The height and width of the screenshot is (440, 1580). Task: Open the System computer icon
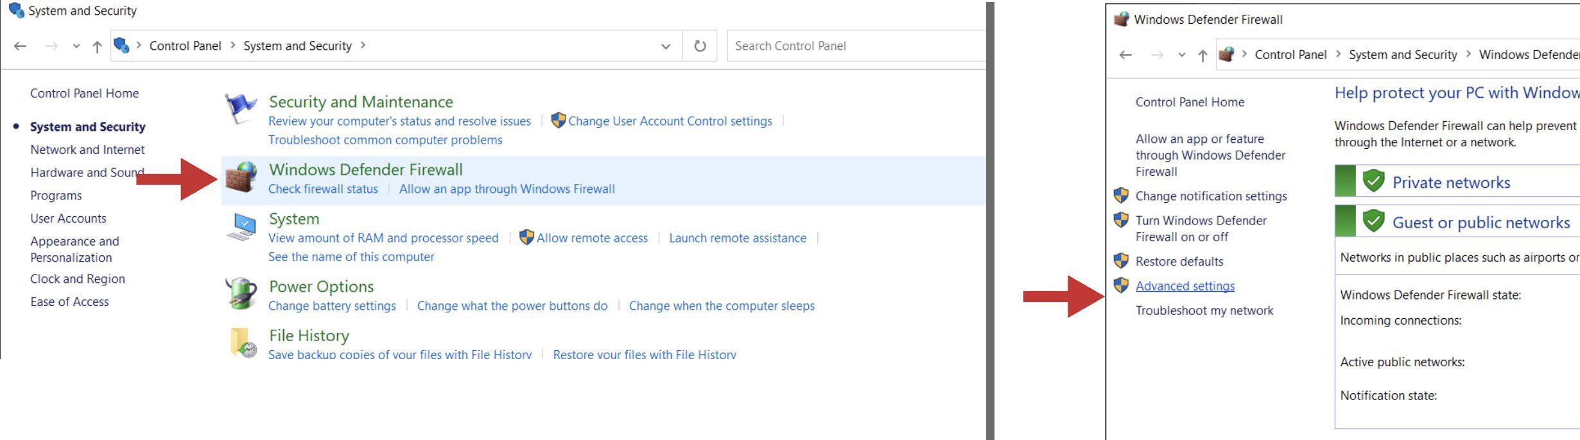coord(241,226)
